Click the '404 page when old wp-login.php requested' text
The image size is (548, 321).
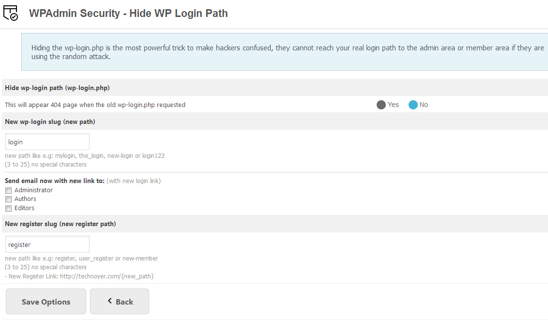(95, 105)
